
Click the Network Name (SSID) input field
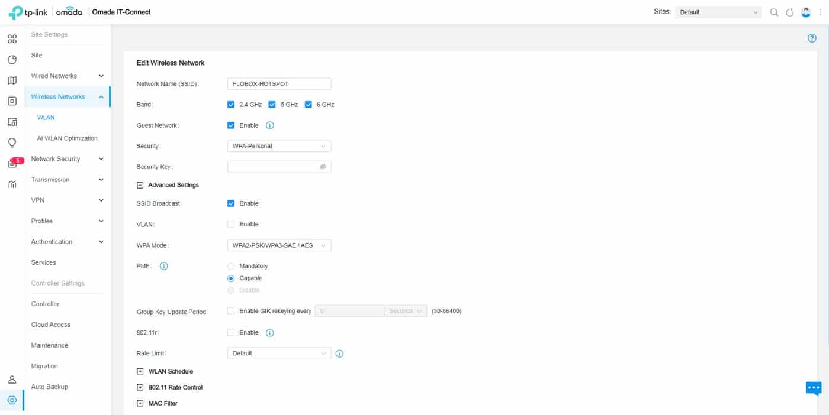pyautogui.click(x=279, y=84)
